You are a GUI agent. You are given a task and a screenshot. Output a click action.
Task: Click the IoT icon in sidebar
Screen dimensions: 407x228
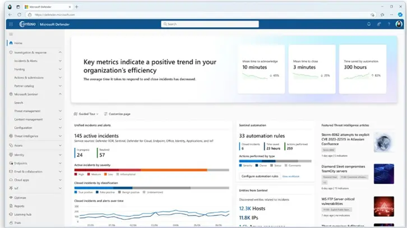tap(11, 188)
